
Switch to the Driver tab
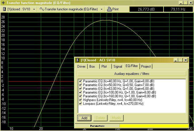pos(81,67)
